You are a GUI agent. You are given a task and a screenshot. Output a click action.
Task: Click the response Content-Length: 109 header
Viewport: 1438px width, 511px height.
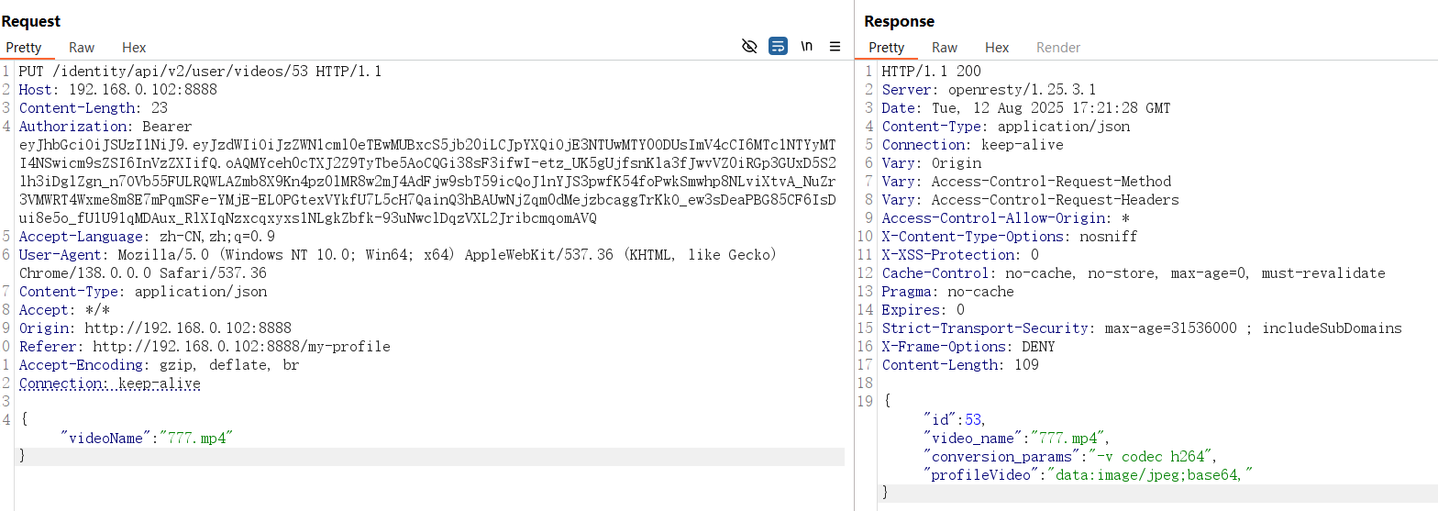960,365
